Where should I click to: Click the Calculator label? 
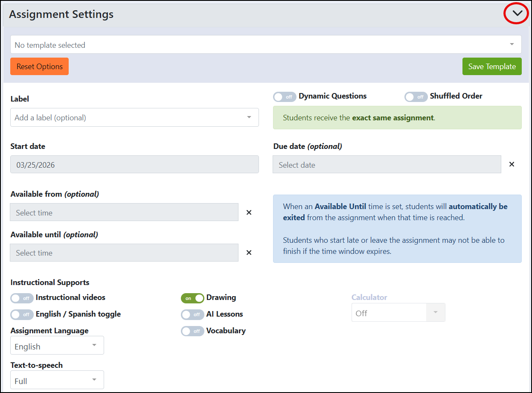[x=369, y=297]
